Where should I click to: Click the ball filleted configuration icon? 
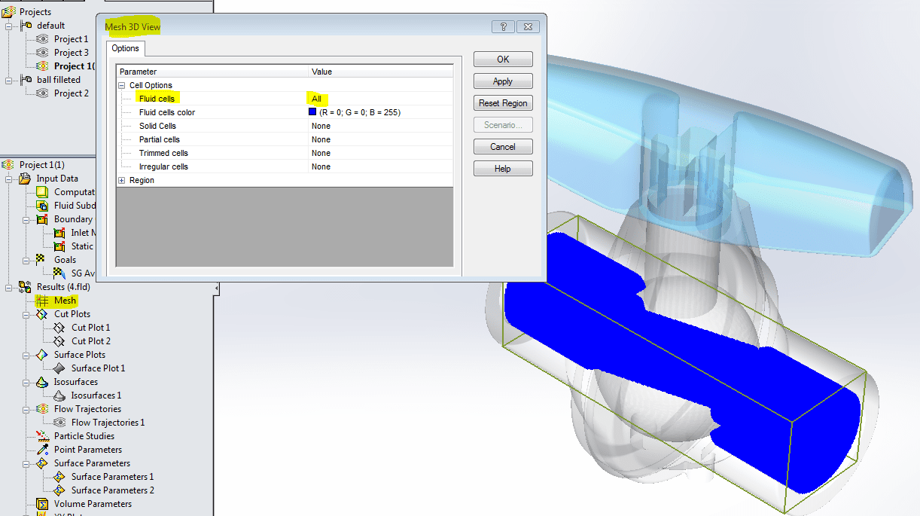(x=26, y=79)
